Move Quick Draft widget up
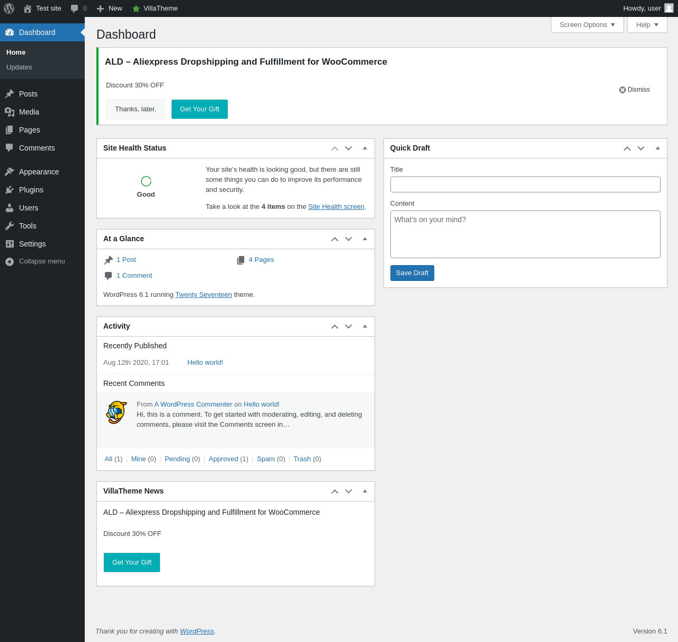The height and width of the screenshot is (642, 678). (x=627, y=148)
